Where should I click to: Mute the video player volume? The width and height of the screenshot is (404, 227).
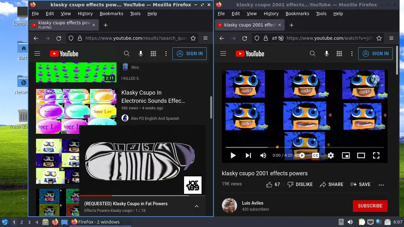click(263, 155)
